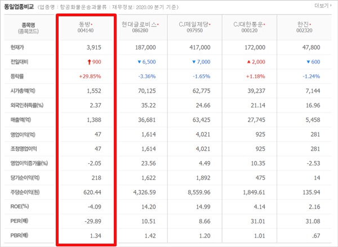
Task: Click the 2.37 foreign ownership value
Action: [96, 105]
